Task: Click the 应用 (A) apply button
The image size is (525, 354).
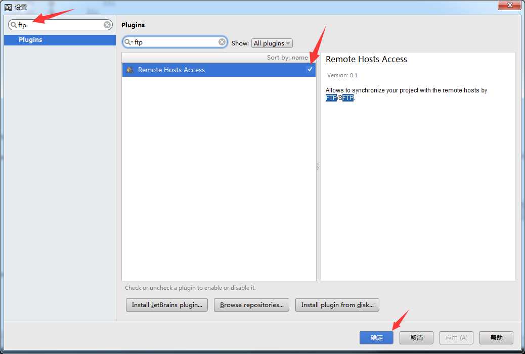Action: (x=456, y=338)
